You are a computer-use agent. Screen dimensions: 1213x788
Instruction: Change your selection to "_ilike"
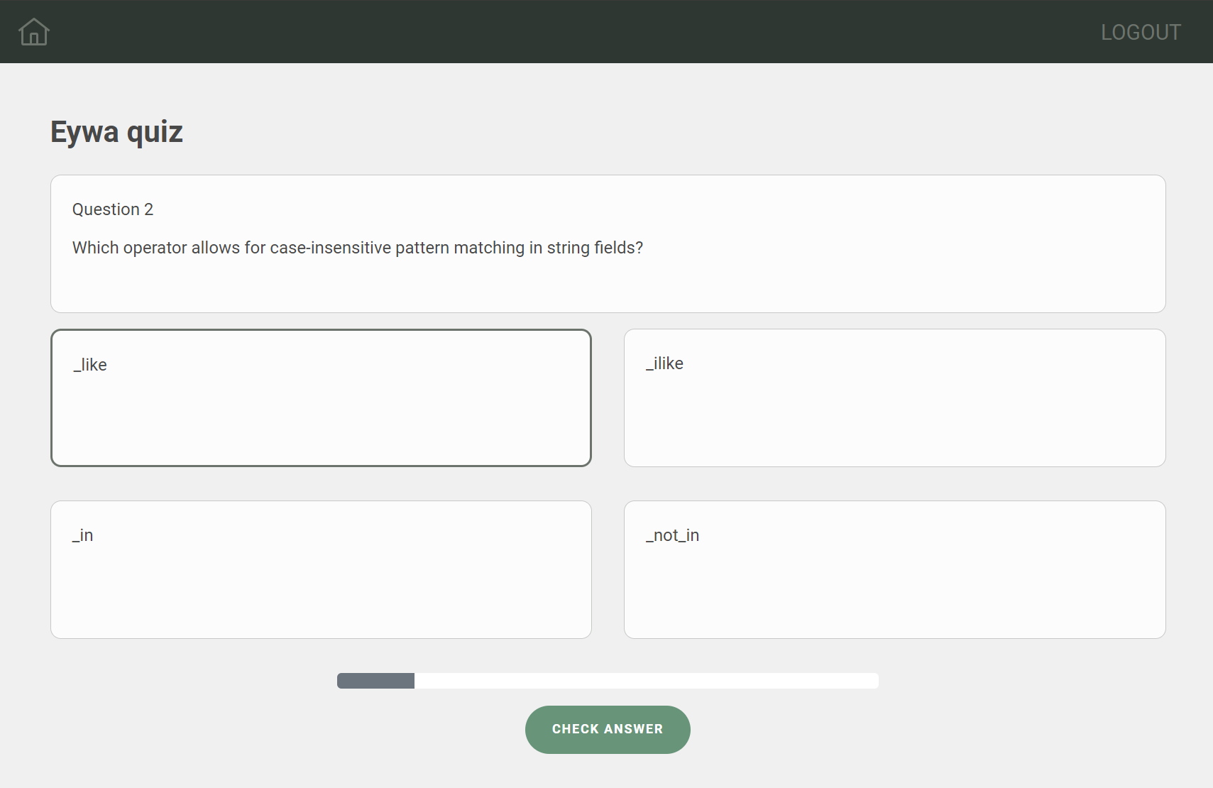point(894,397)
